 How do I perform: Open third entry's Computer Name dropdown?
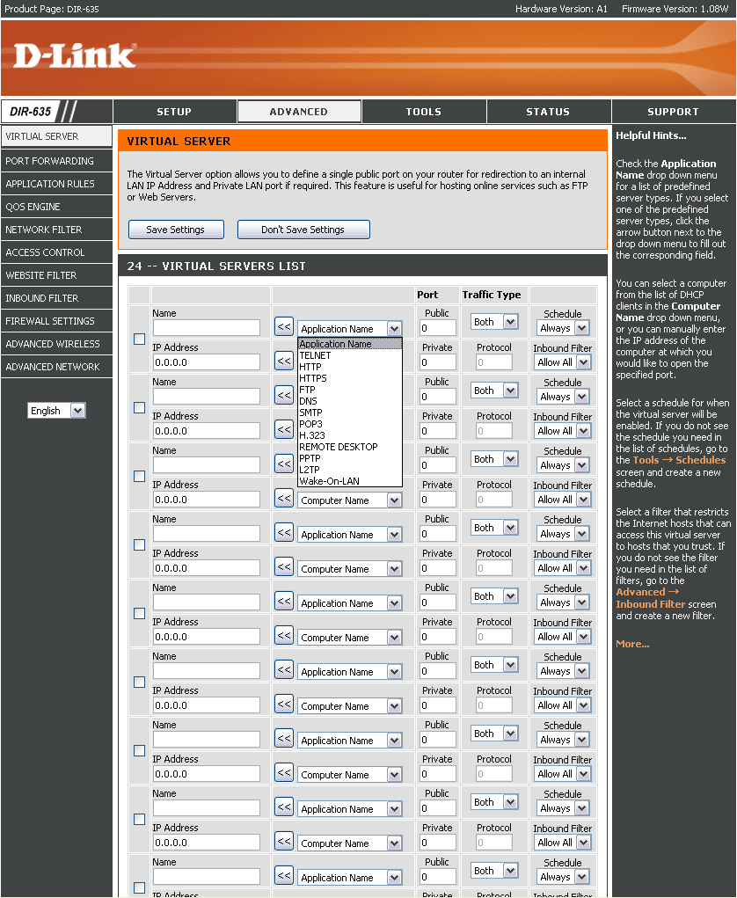pos(349,500)
